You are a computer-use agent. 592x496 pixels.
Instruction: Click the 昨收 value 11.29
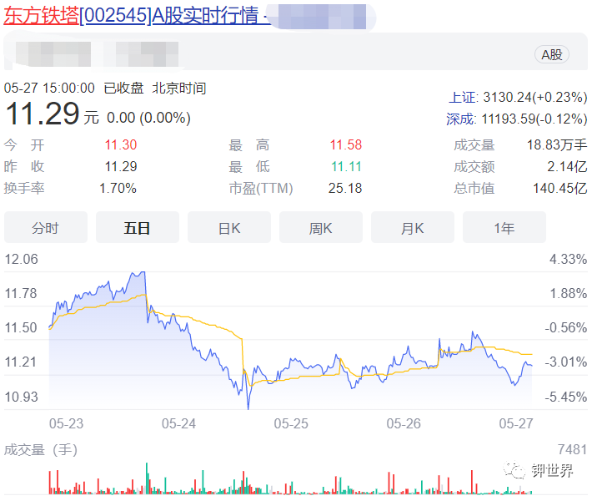point(121,166)
